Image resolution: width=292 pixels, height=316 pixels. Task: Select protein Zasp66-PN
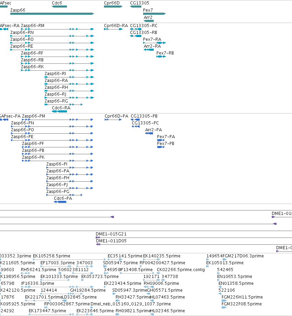pos(52,126)
